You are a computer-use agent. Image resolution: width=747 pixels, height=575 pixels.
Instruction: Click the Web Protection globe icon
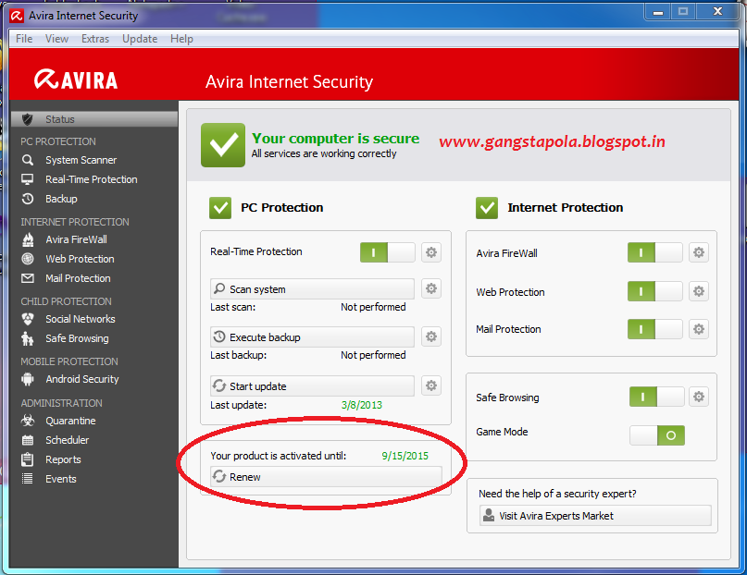(28, 259)
